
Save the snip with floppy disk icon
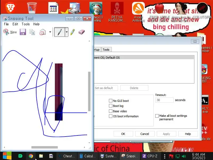[23, 32]
